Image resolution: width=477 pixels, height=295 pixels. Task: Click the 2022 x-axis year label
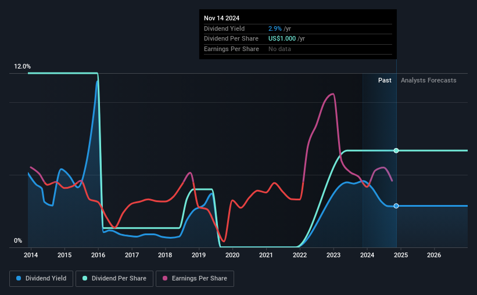click(300, 255)
